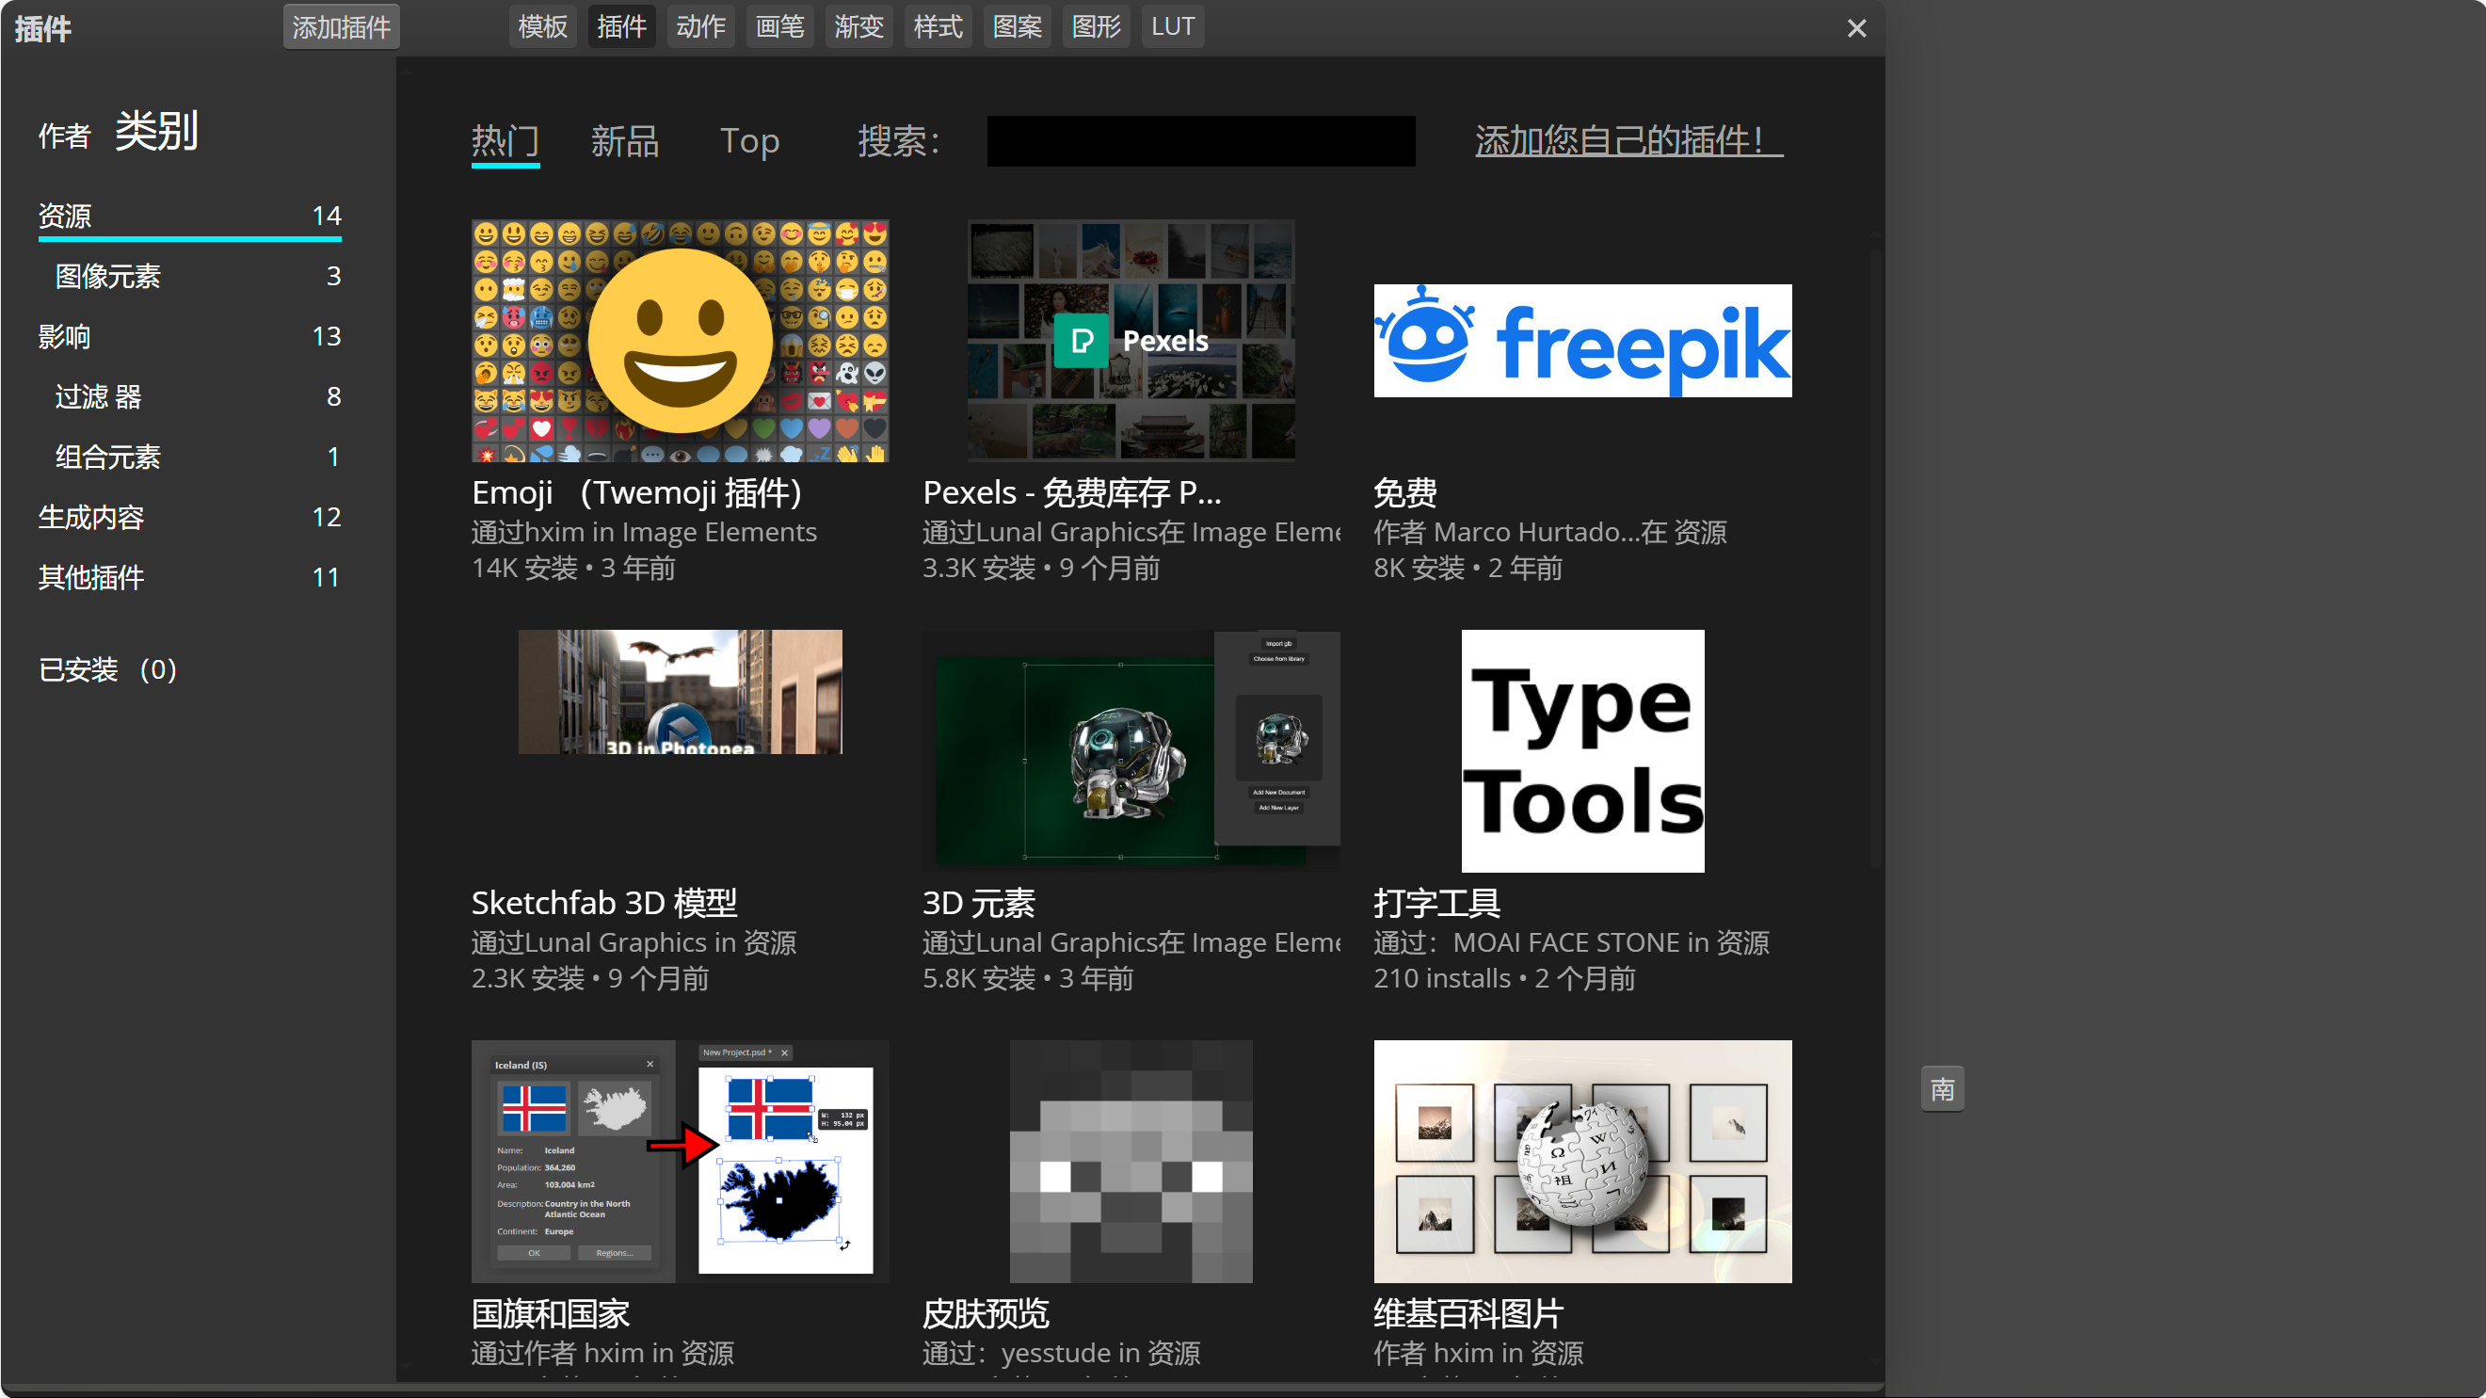Screen dimensions: 2486x1398
Task: Switch to the Top plugin ranking
Action: [x=750, y=141]
